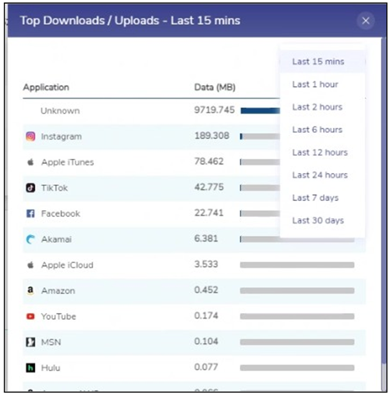Pick Last 24 hours from dropdown
Image resolution: width=392 pixels, height=395 pixels.
click(x=320, y=175)
